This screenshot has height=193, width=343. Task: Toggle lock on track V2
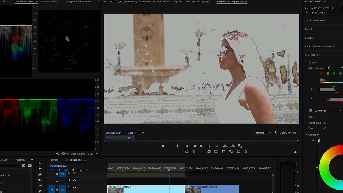57,181
